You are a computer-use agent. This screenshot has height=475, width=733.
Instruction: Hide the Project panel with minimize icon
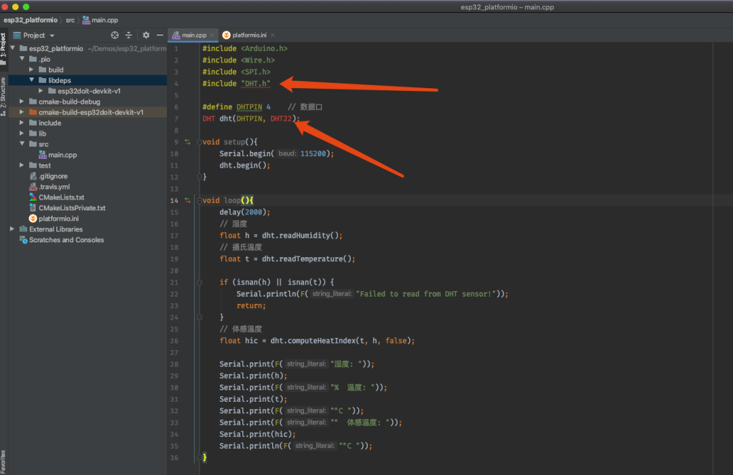pos(159,35)
